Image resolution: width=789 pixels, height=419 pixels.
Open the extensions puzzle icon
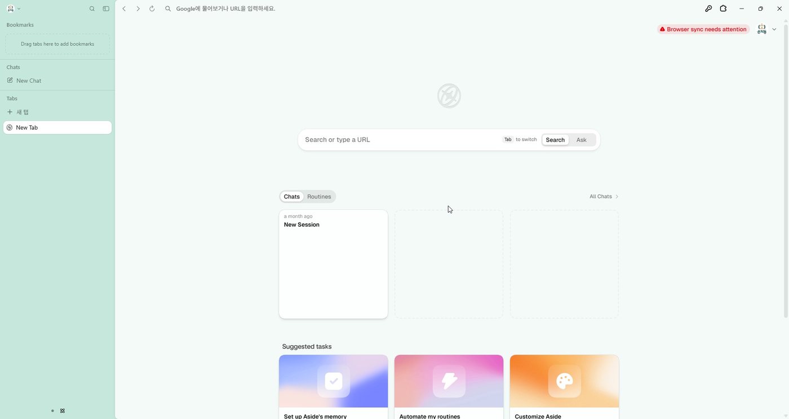pyautogui.click(x=723, y=8)
